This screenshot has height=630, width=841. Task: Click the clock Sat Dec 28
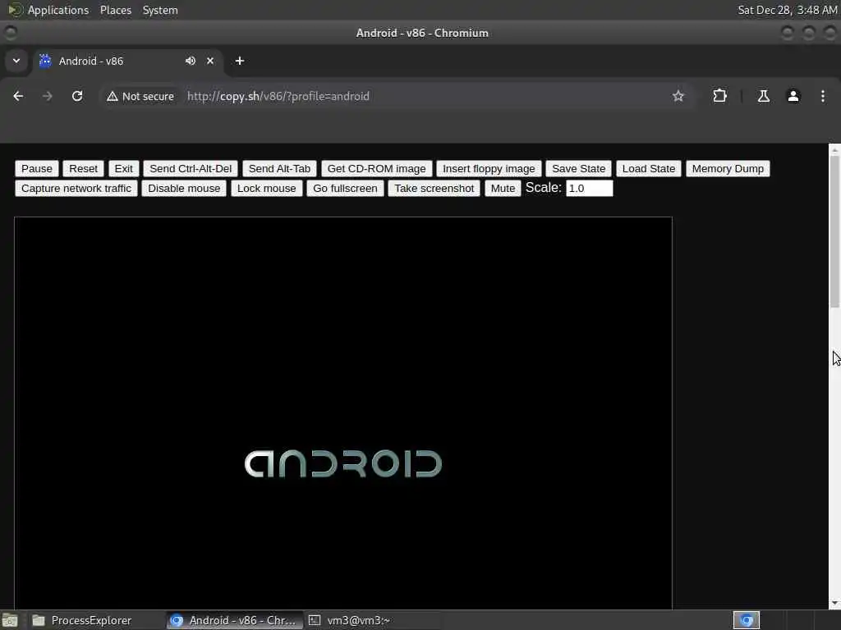[x=787, y=10]
